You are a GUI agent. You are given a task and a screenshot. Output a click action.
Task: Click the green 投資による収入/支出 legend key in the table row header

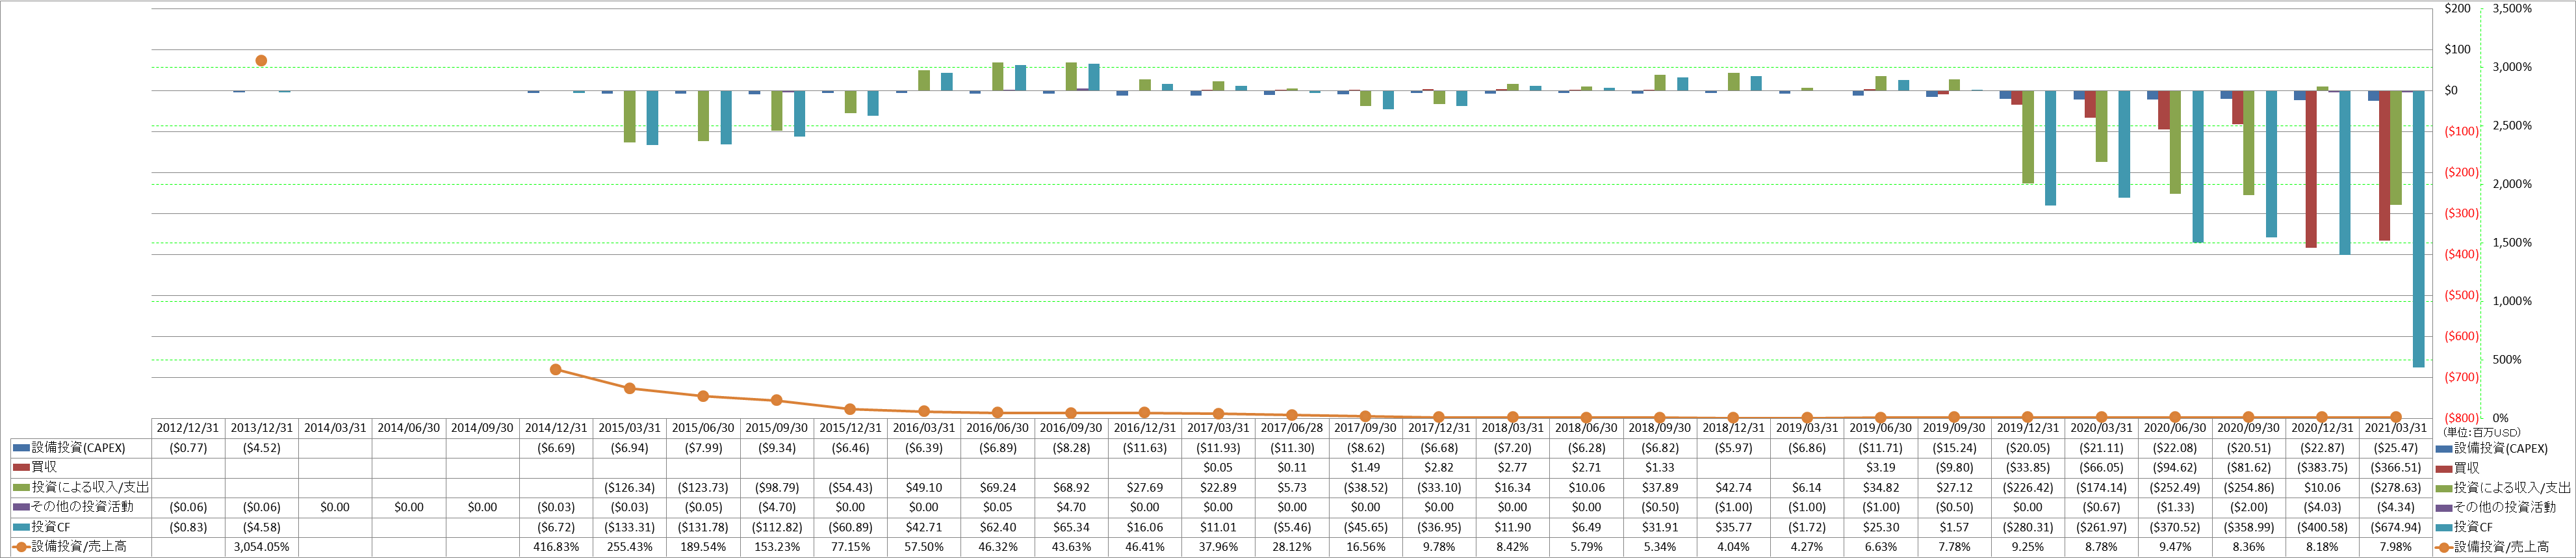(x=21, y=487)
